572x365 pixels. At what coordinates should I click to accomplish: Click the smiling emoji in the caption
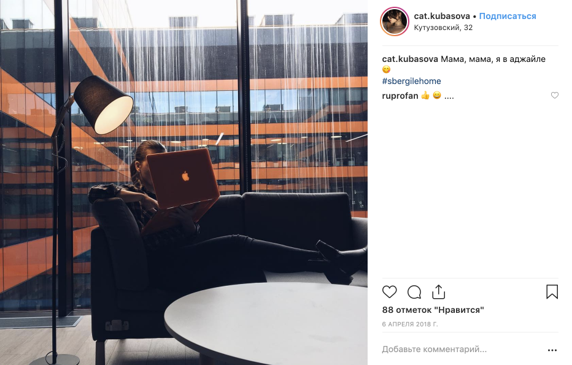click(386, 69)
